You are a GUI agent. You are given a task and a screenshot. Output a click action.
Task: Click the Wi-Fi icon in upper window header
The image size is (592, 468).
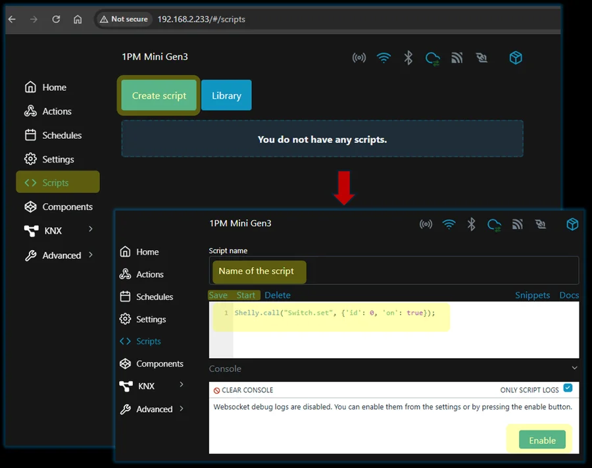(383, 58)
